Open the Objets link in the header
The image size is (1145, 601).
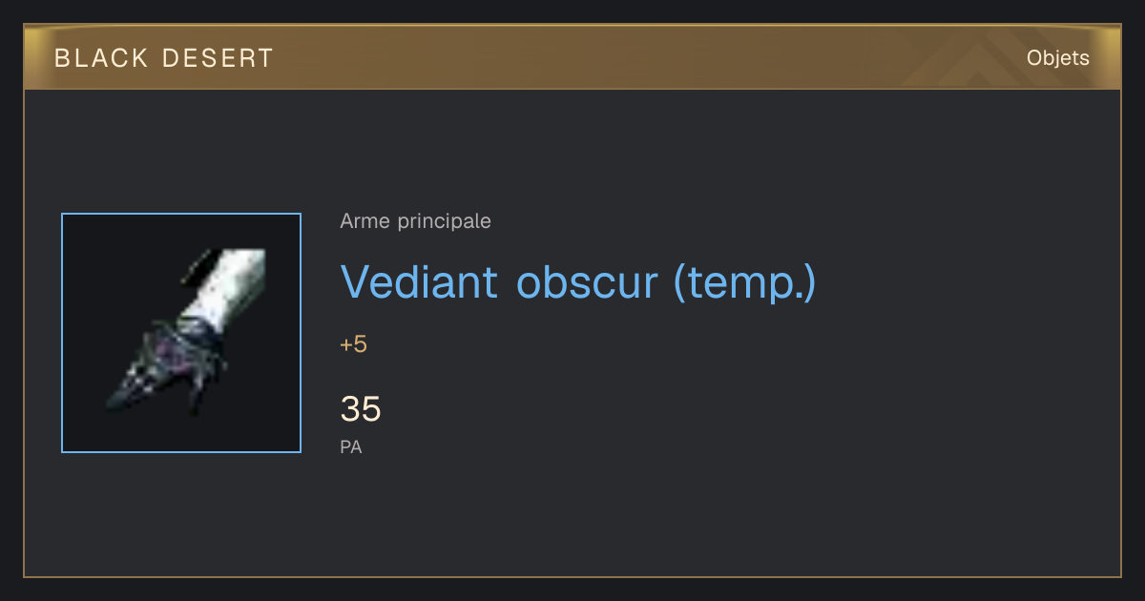(1058, 58)
